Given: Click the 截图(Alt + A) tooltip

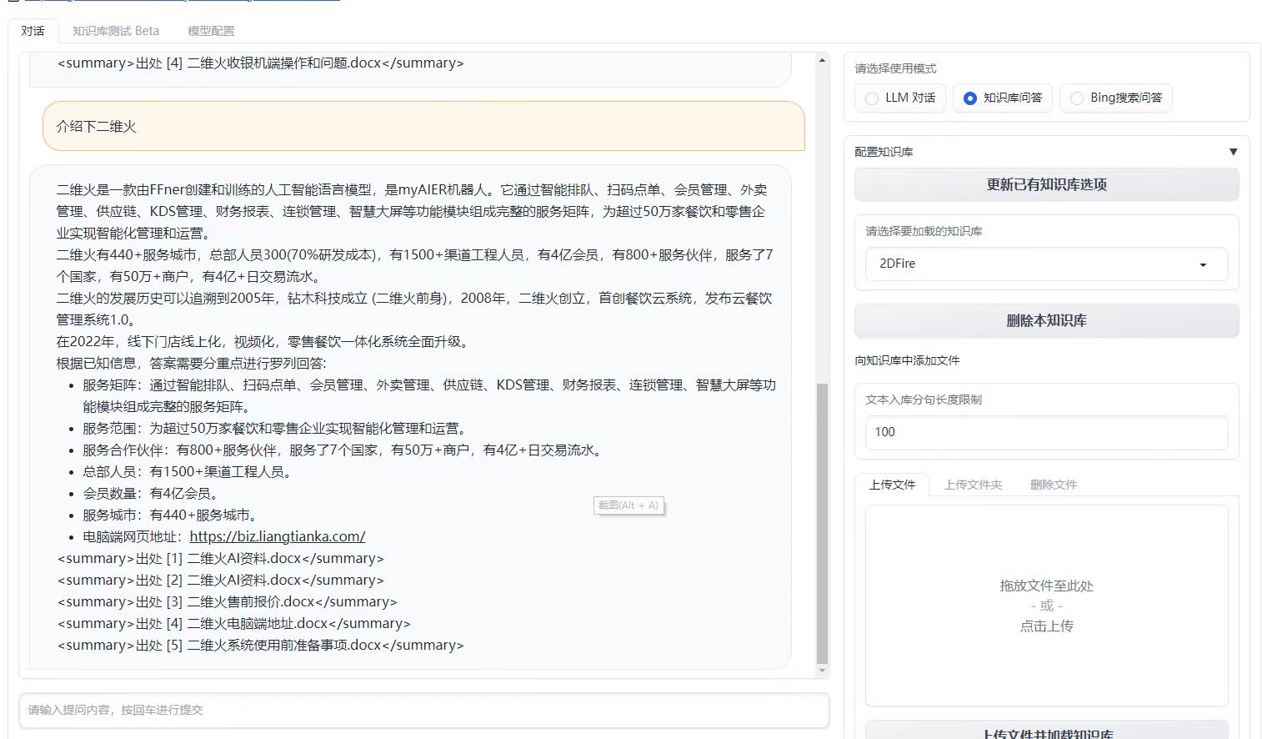Looking at the screenshot, I should [628, 505].
